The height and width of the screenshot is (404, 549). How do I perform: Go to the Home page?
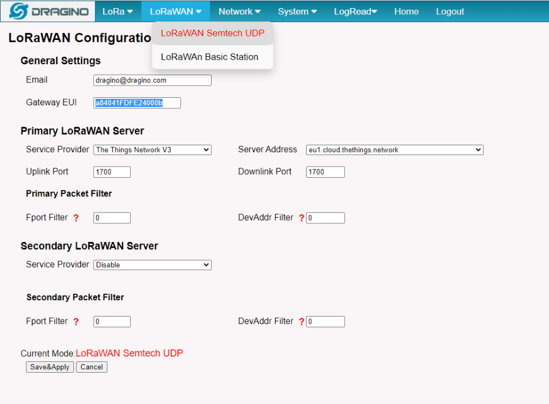click(x=406, y=12)
